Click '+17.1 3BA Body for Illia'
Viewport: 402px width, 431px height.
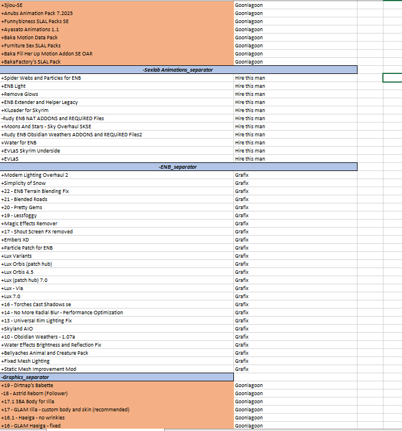click(117, 402)
